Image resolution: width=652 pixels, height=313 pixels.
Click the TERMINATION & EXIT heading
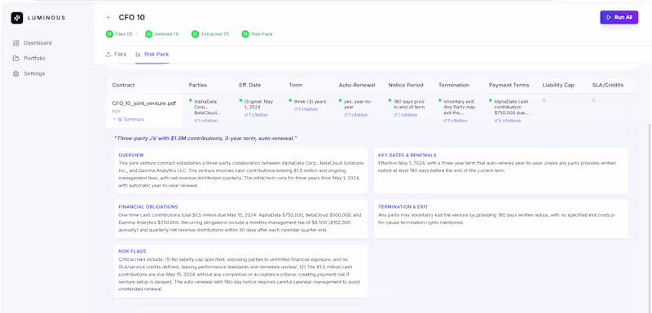coord(403,206)
